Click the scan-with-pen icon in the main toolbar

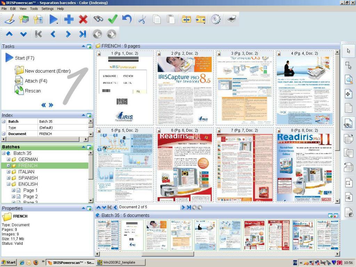[x=9, y=19]
